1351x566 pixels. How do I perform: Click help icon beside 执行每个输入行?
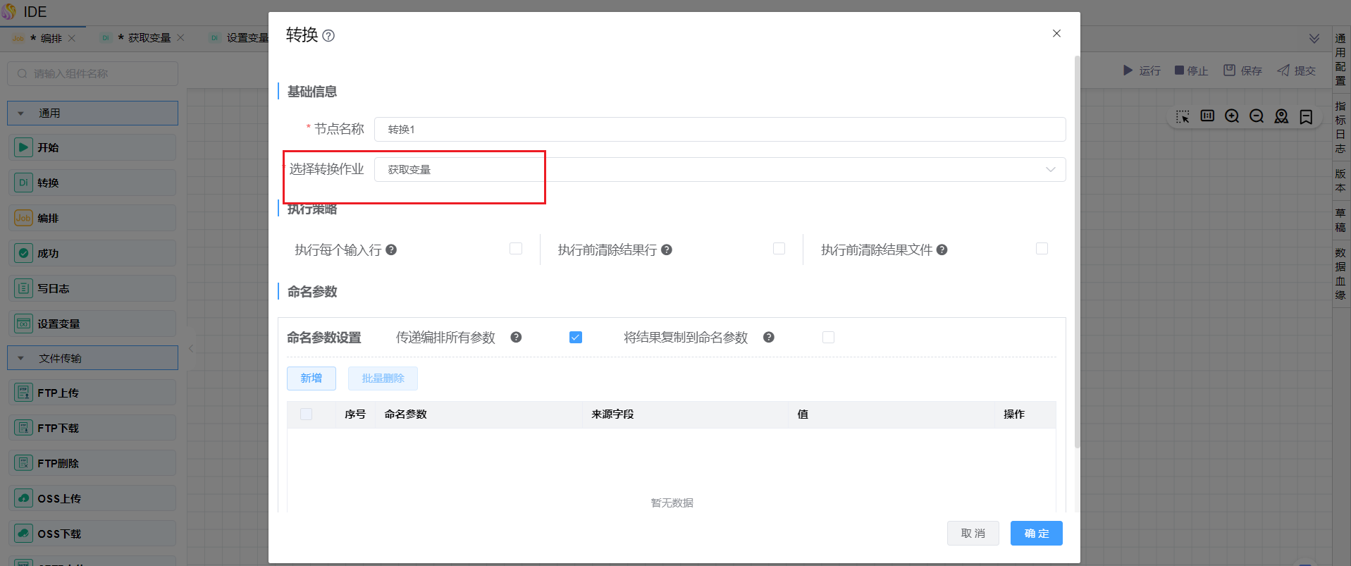click(x=391, y=250)
